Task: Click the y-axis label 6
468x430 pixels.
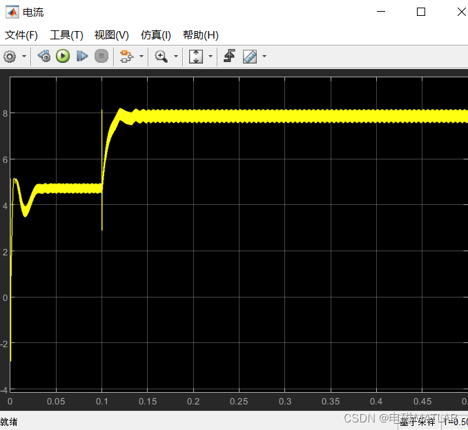Action: (5, 159)
